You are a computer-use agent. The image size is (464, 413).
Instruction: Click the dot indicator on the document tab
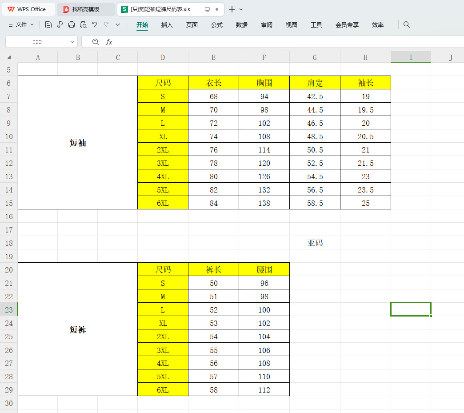pos(217,9)
